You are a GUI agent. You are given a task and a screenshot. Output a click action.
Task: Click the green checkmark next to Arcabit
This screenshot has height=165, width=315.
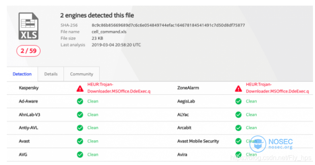(x=238, y=128)
